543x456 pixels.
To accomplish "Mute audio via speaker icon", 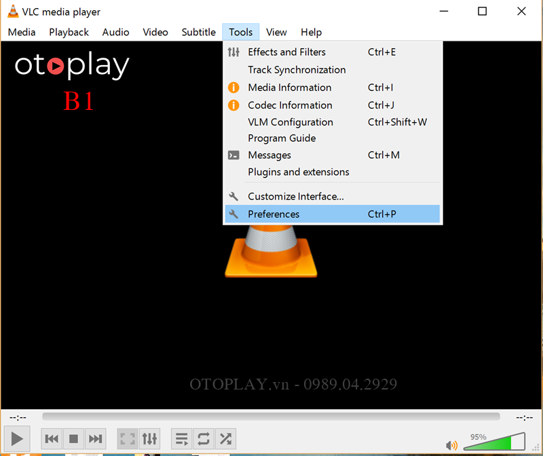I will click(x=451, y=445).
